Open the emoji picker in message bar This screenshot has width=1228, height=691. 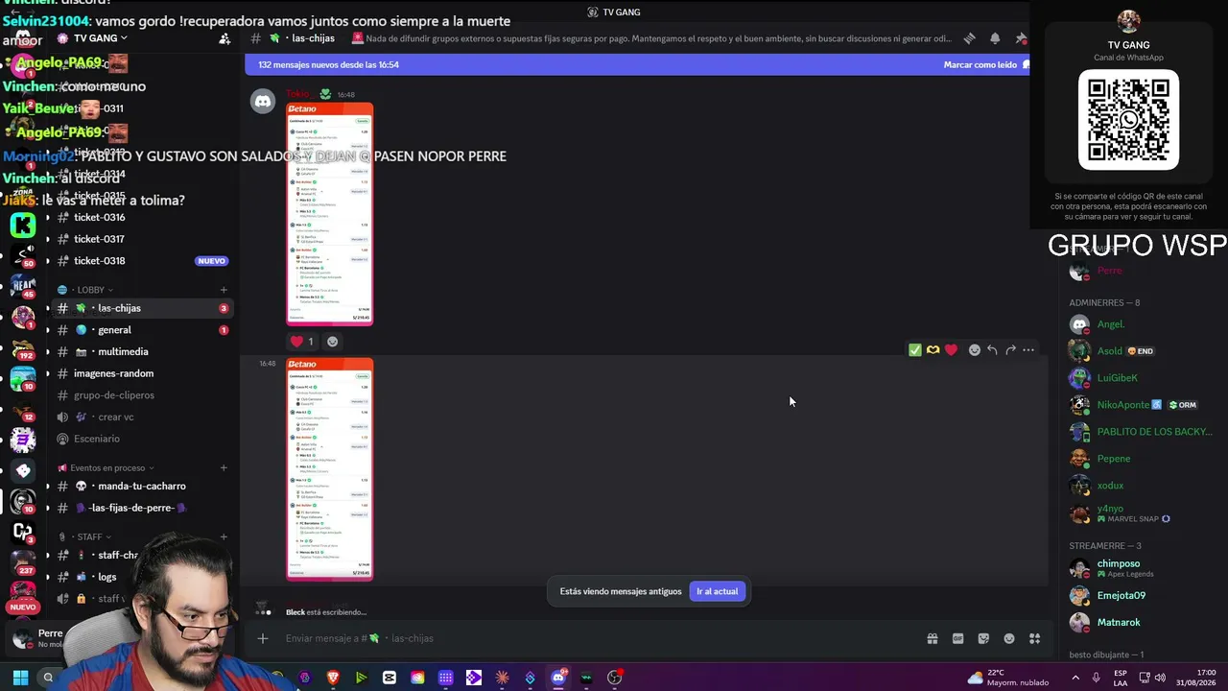[x=1009, y=638]
